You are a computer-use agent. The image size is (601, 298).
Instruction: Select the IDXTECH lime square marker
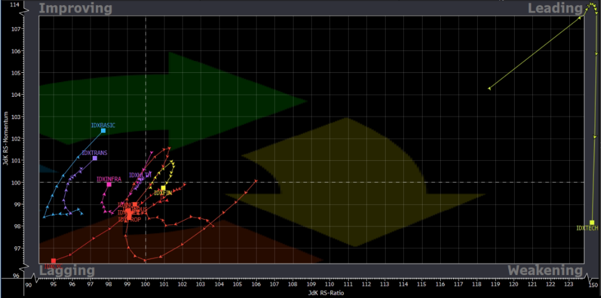(592, 222)
